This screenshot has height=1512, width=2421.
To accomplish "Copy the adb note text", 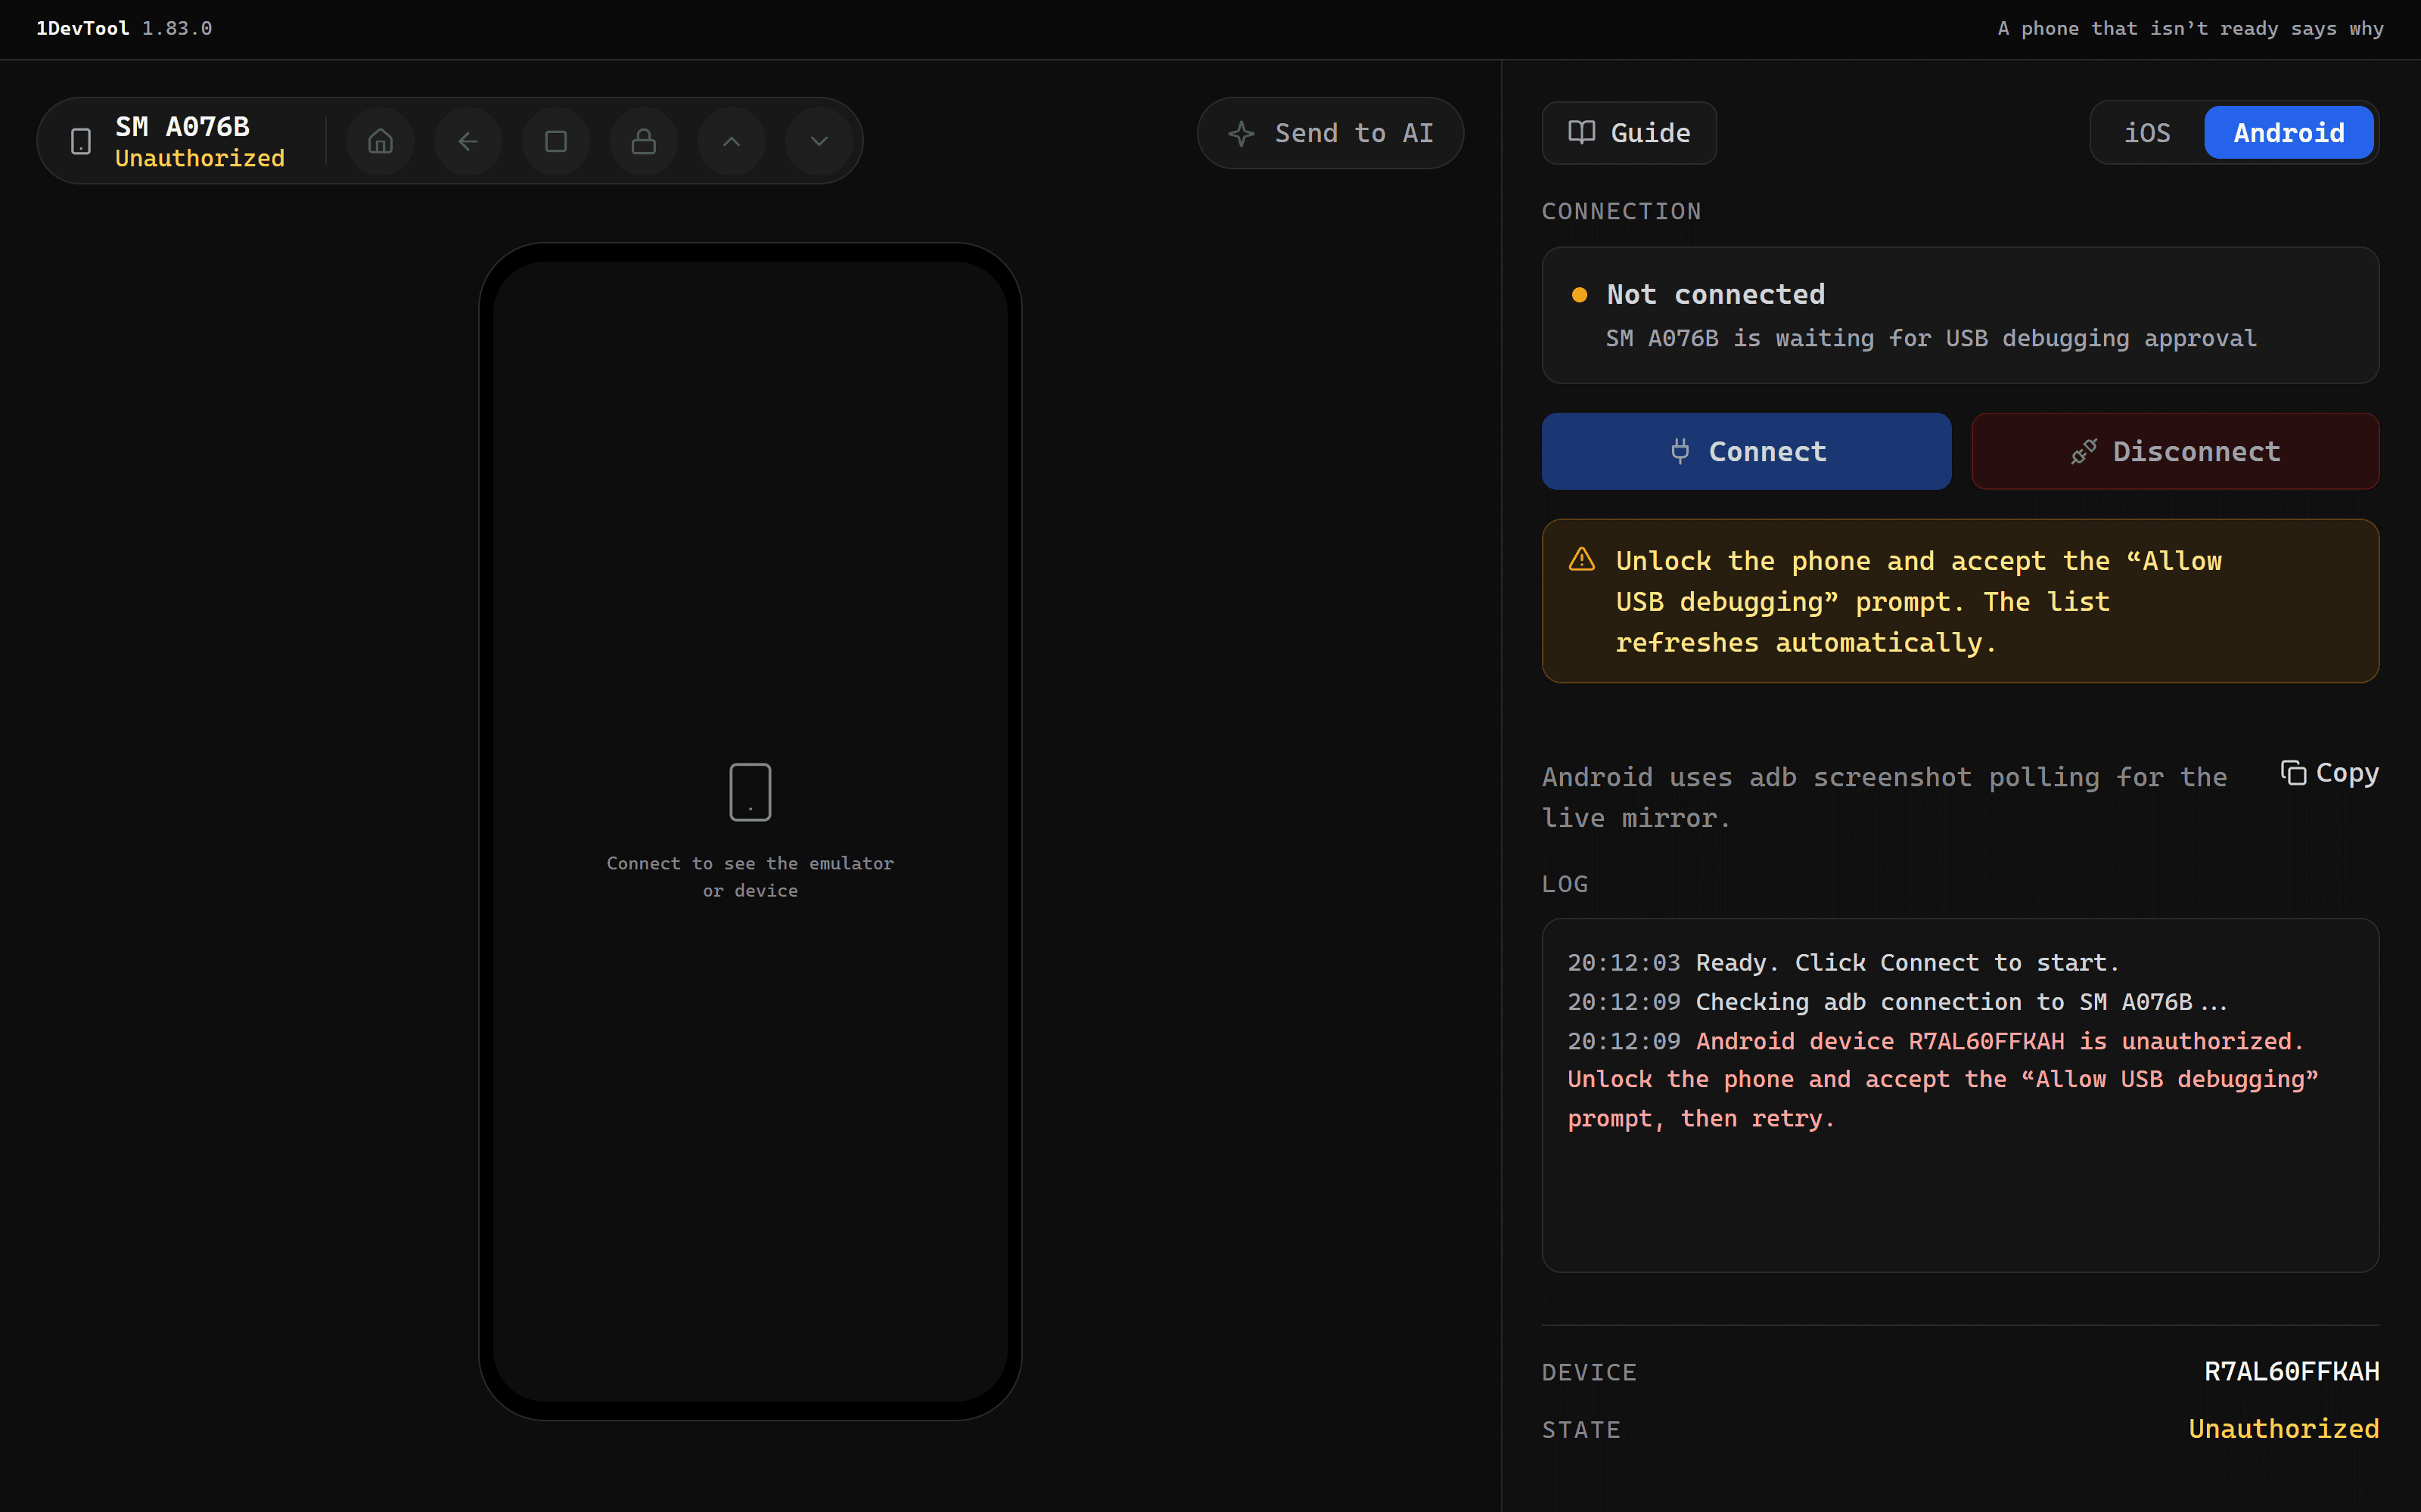I will pos(2330,773).
